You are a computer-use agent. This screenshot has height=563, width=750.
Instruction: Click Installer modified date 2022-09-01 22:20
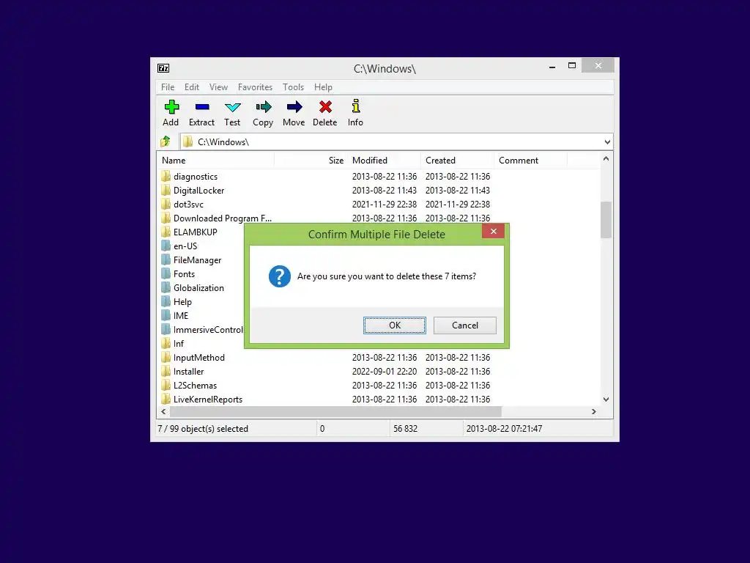tap(384, 371)
